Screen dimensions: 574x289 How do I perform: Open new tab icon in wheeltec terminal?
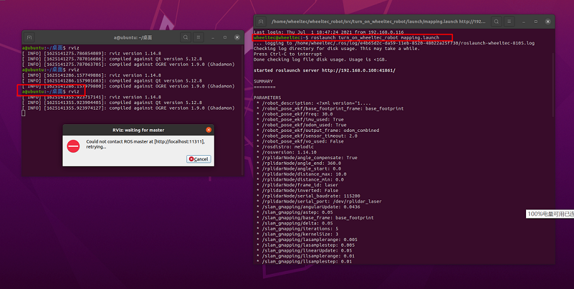(x=261, y=21)
